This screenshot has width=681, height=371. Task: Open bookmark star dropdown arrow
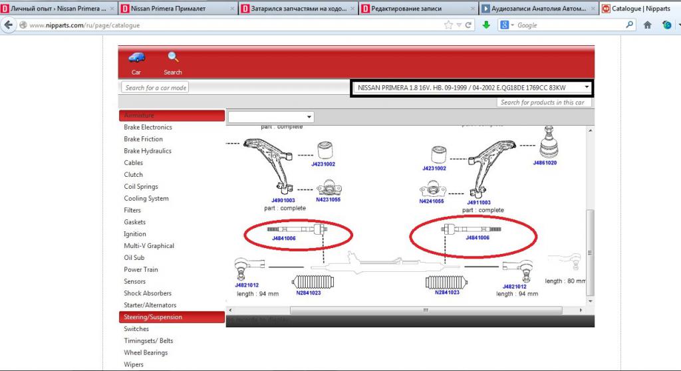(459, 25)
